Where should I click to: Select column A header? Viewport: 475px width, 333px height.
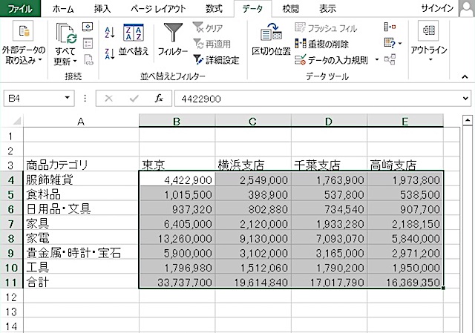(x=81, y=121)
